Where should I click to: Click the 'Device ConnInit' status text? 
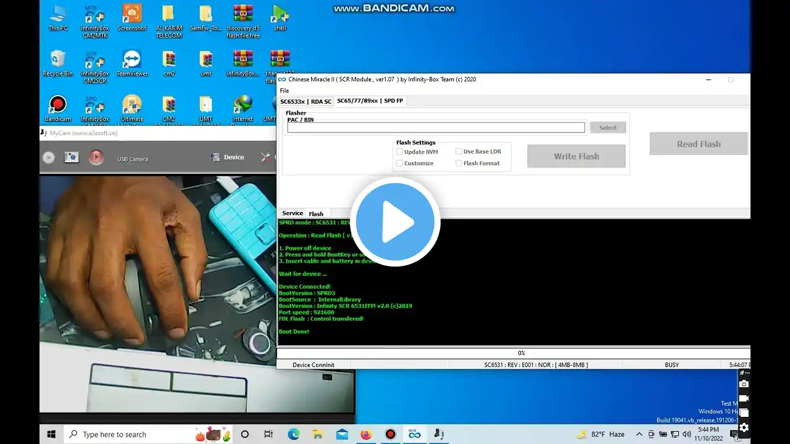314,365
